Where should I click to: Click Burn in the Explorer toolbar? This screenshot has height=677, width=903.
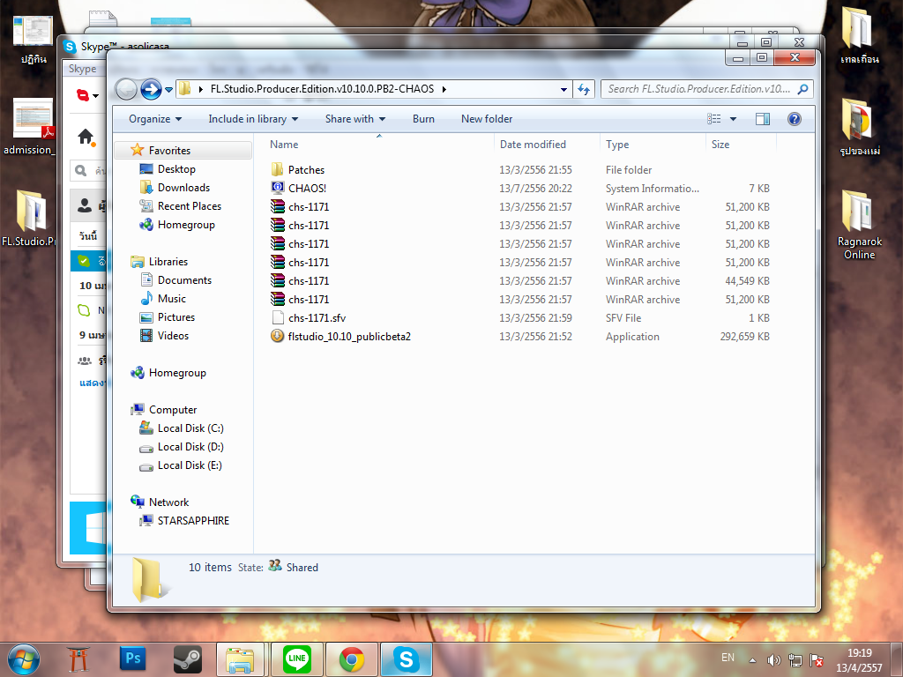[423, 119]
